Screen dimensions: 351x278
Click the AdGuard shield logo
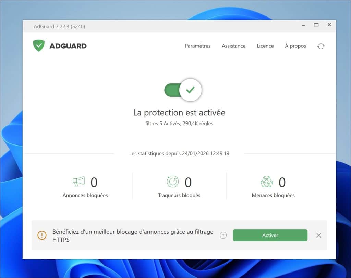coord(39,45)
